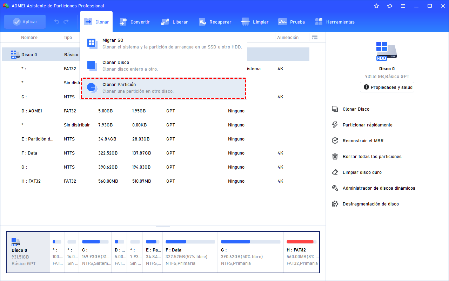Click the undo arrow icon
The image size is (449, 281).
tap(57, 22)
